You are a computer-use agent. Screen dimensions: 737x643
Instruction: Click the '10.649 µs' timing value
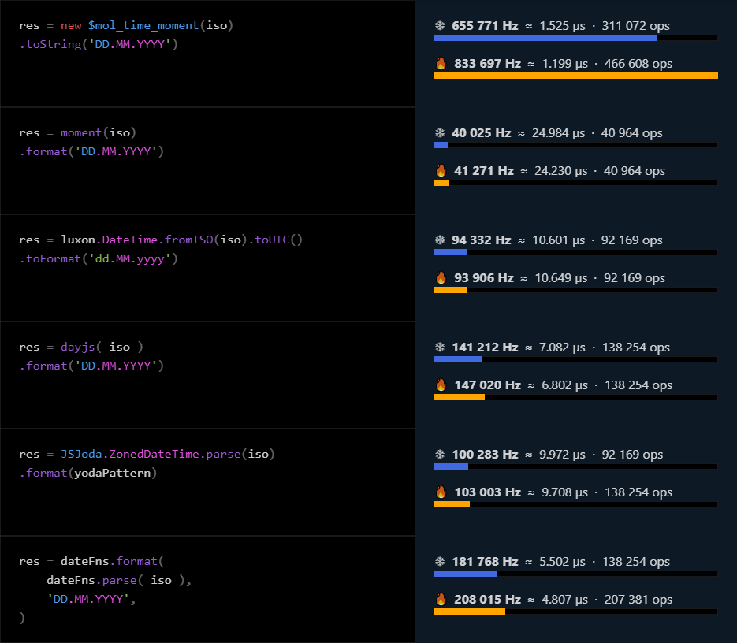[560, 278]
